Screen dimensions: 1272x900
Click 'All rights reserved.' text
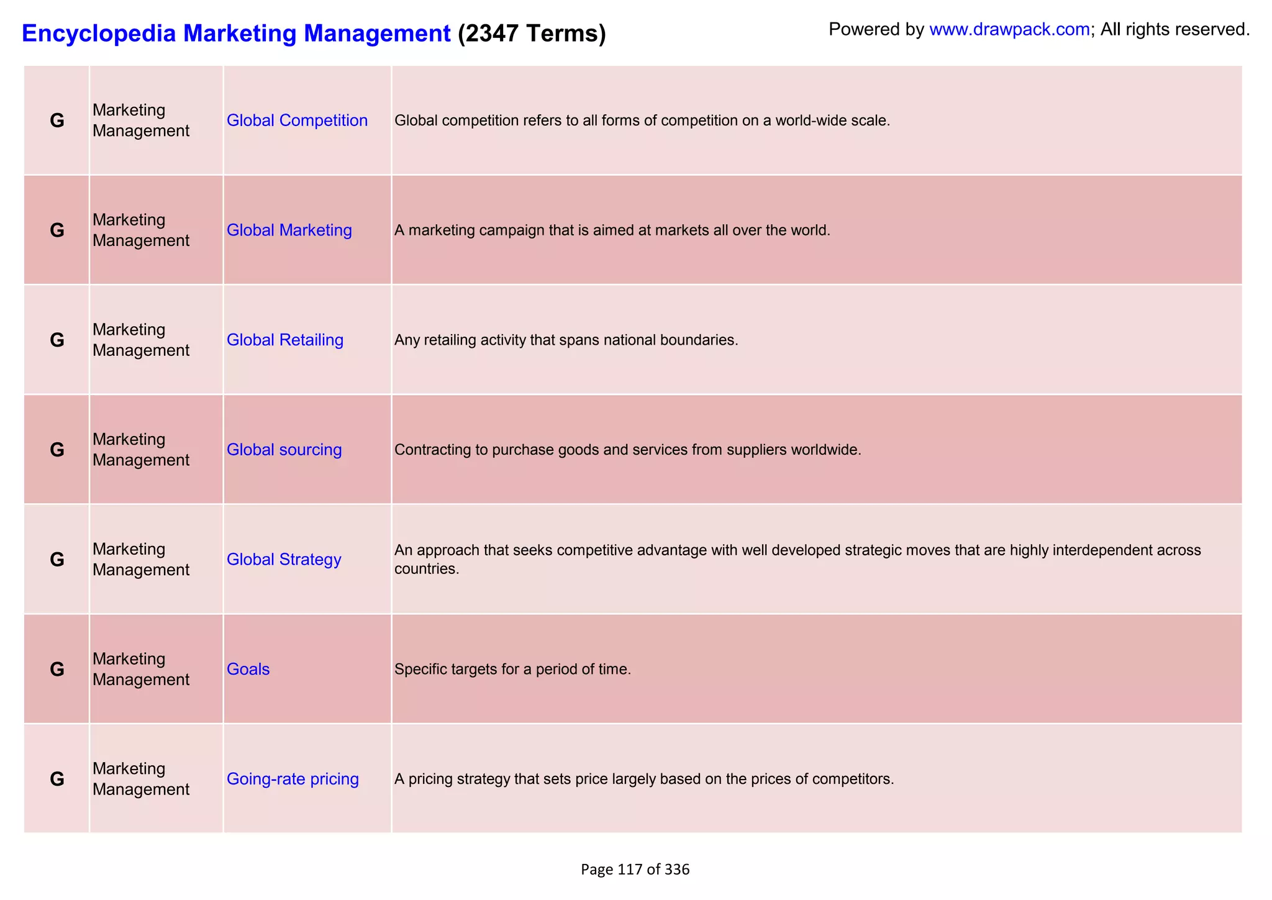(1175, 29)
